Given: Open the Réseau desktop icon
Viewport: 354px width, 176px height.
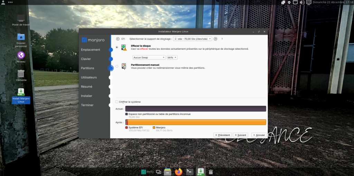Looking at the screenshot, I should coord(21,57).
